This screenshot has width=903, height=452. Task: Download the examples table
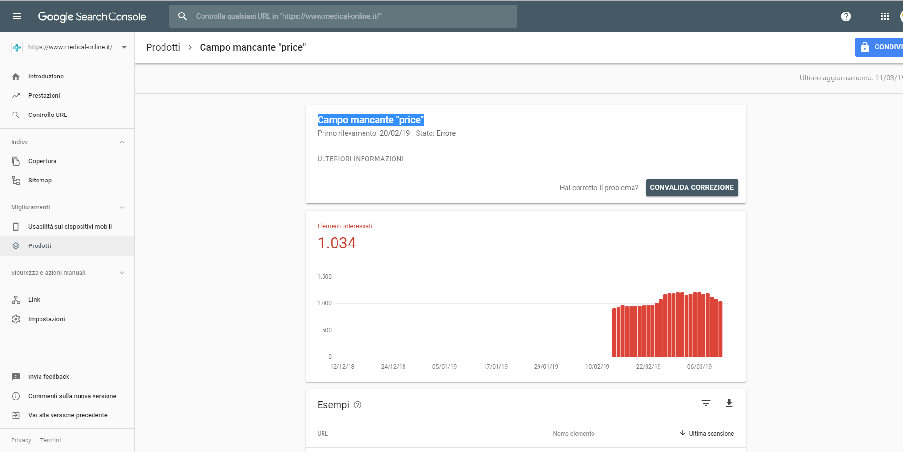[729, 403]
